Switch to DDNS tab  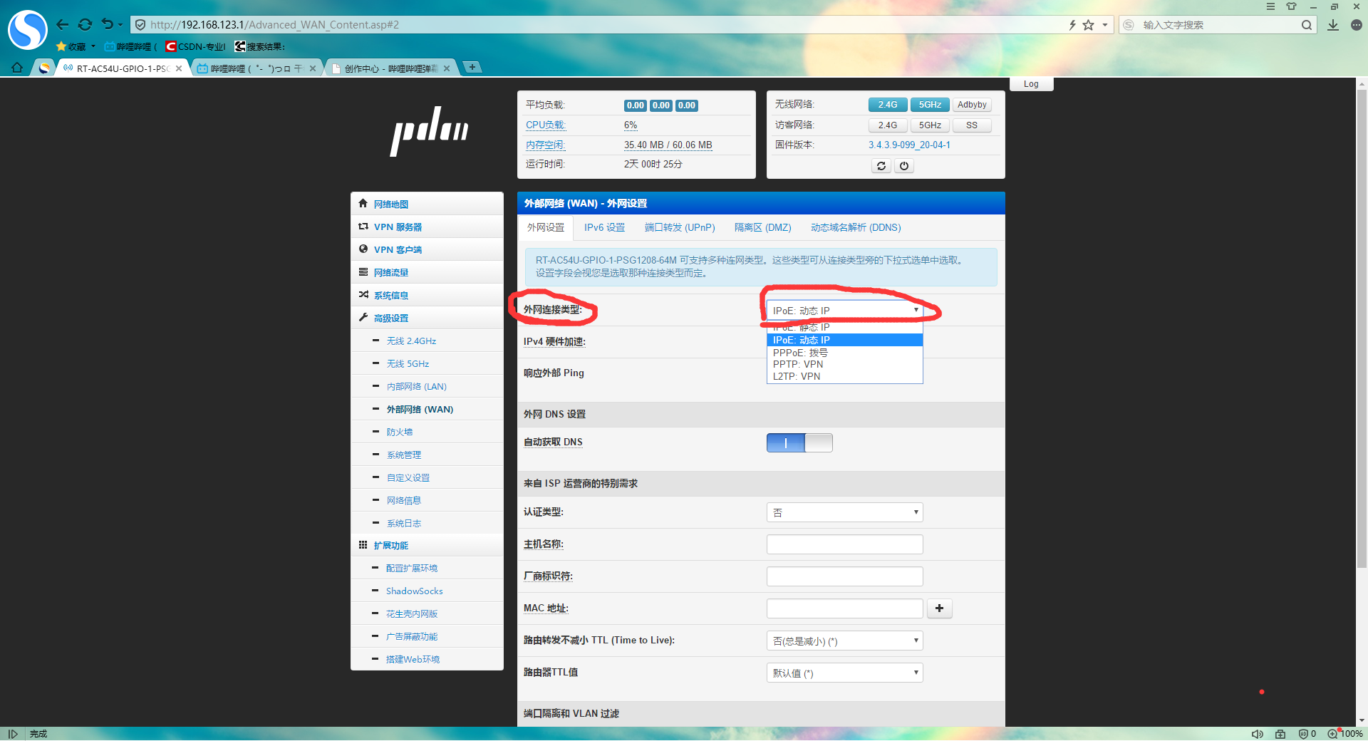click(856, 227)
